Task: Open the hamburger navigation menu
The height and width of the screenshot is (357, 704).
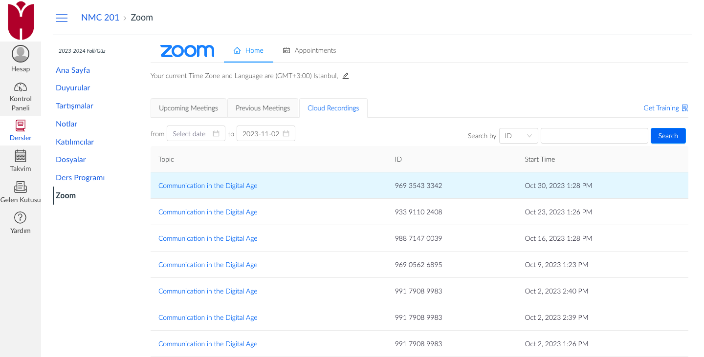Action: coord(62,18)
